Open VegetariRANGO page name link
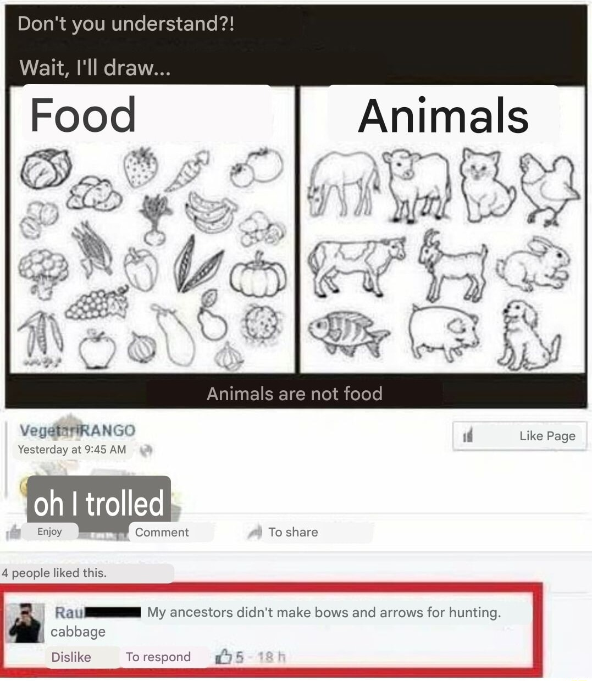 click(77, 430)
